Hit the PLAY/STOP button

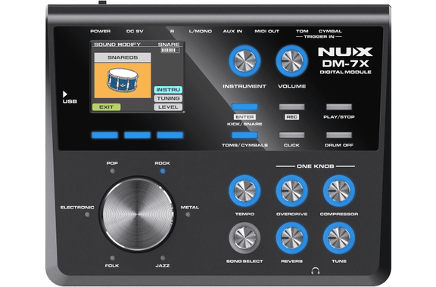pyautogui.click(x=339, y=106)
